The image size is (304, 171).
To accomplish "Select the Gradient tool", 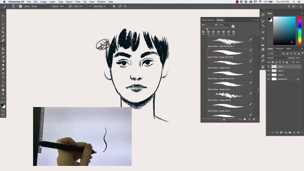I will tap(3, 61).
